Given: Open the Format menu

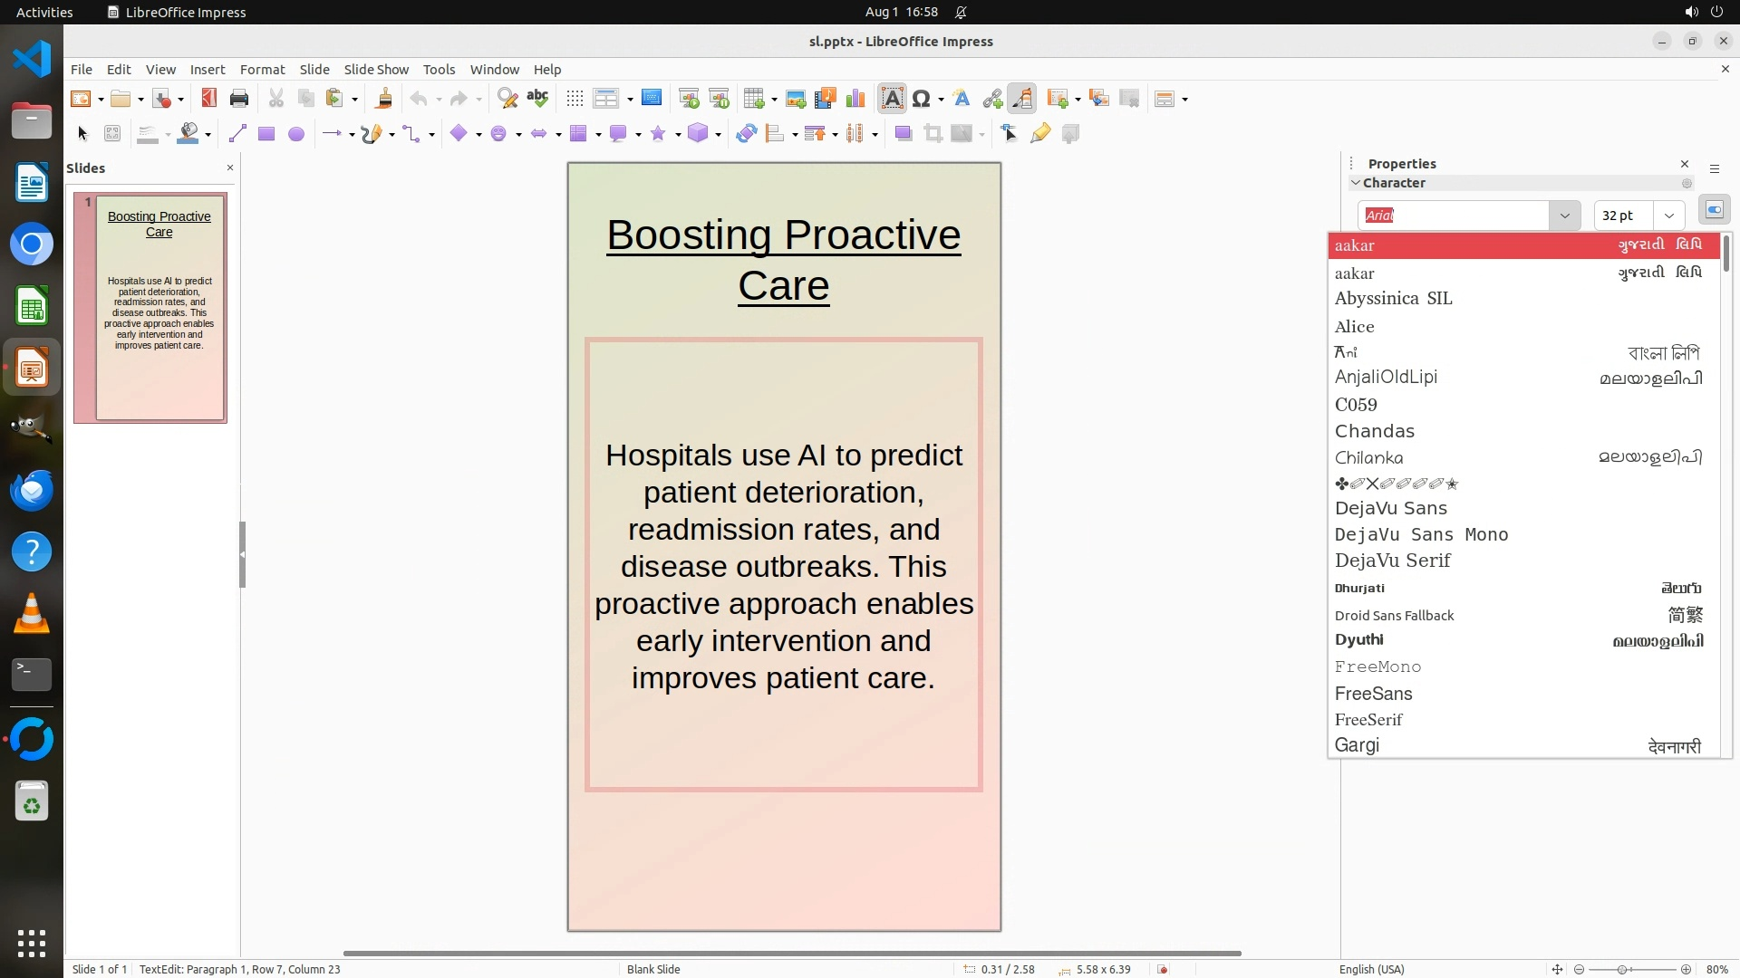Looking at the screenshot, I should (262, 70).
